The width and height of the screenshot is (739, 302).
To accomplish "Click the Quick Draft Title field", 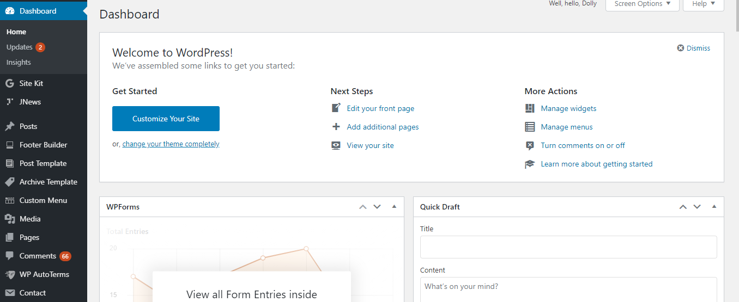I will pyautogui.click(x=568, y=247).
